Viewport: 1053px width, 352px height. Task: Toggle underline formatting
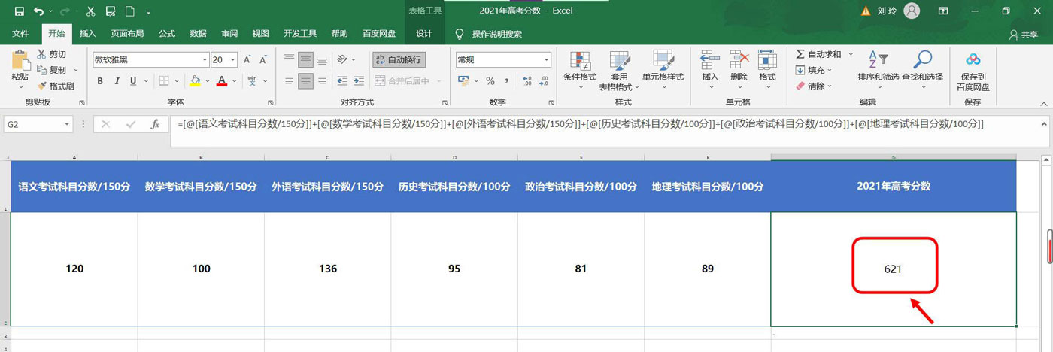tap(133, 81)
